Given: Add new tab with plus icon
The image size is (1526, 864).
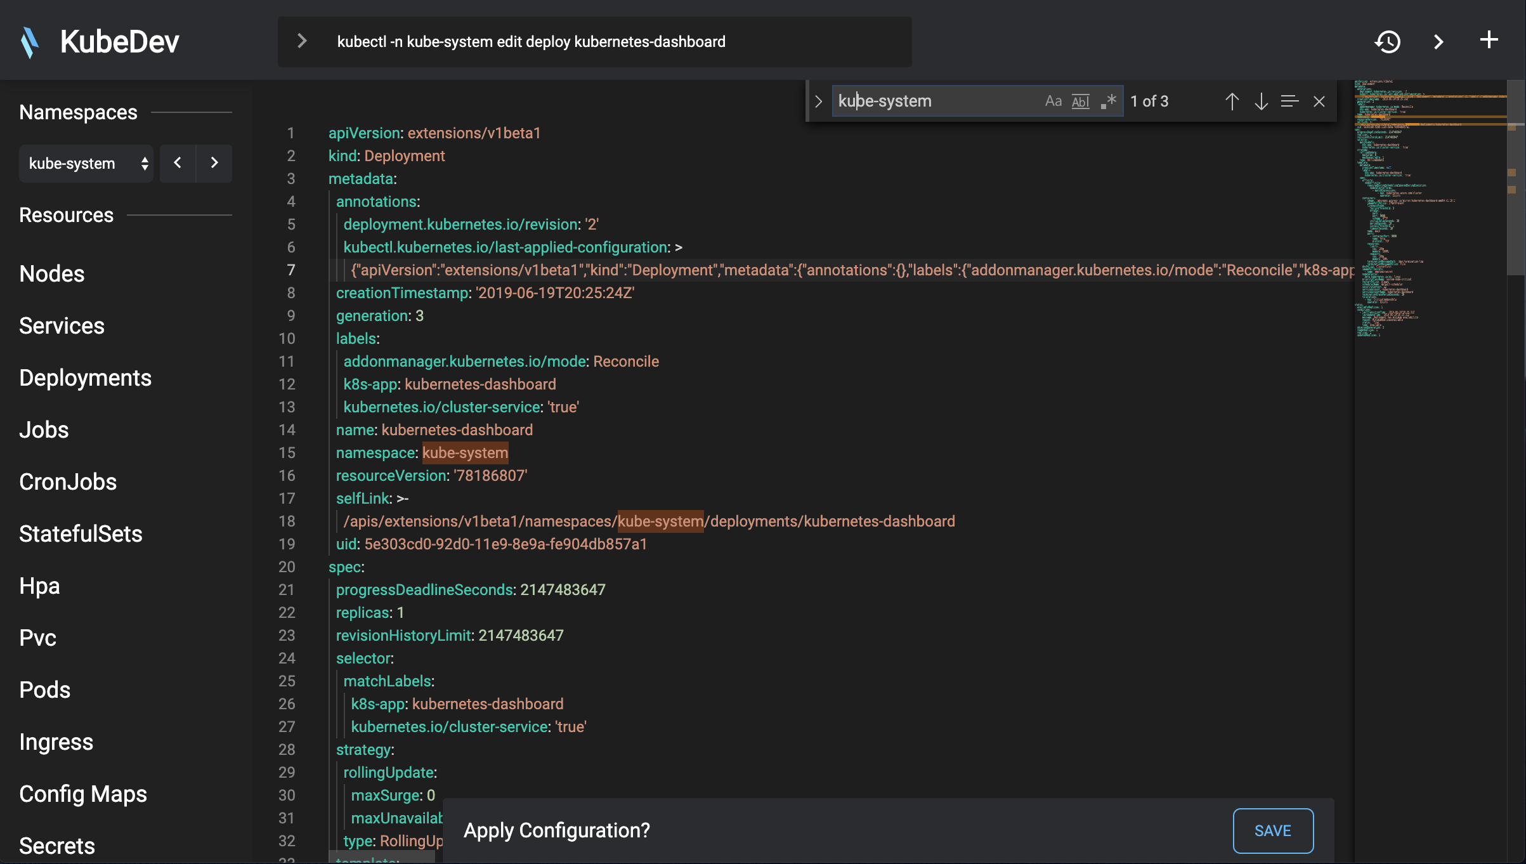Looking at the screenshot, I should [1489, 41].
